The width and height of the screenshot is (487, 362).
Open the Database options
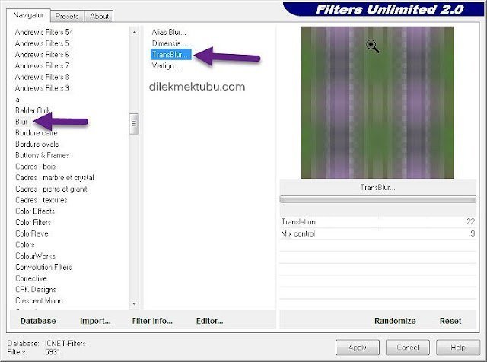pyautogui.click(x=38, y=321)
